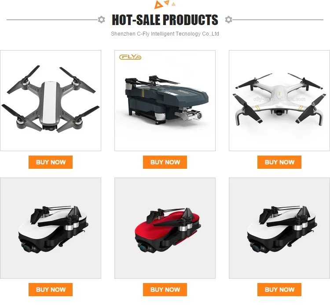Screen dimensions: 330x305
Task: Click BUY NOW under the red folded drone
Action: click(165, 290)
